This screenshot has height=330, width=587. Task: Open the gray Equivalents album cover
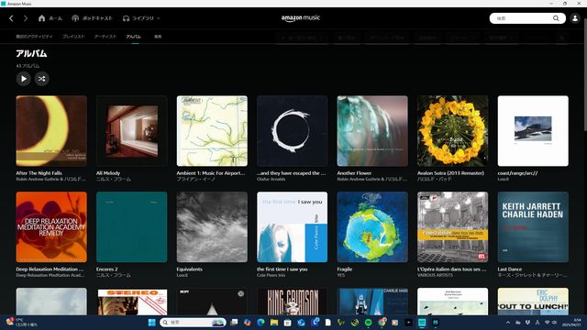click(x=212, y=226)
